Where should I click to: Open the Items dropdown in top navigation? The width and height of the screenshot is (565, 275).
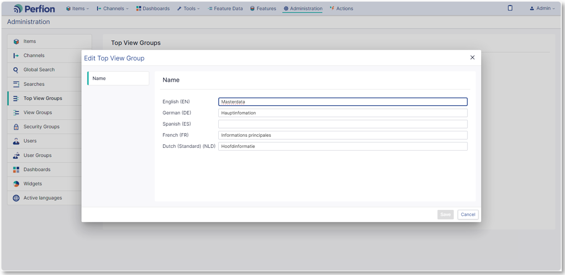point(78,9)
